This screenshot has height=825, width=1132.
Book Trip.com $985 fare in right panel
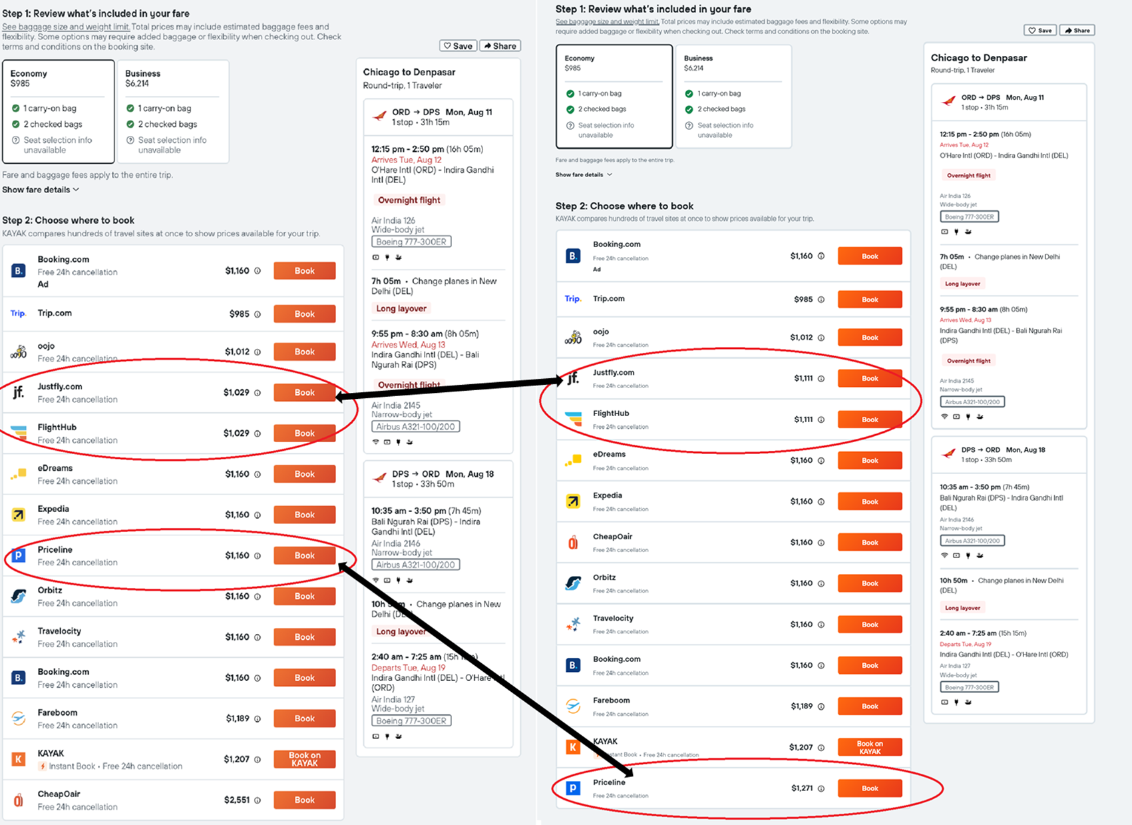point(870,300)
